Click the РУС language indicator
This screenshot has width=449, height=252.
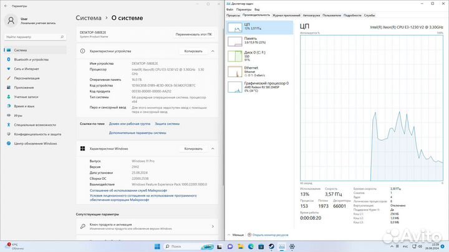coord(405,246)
